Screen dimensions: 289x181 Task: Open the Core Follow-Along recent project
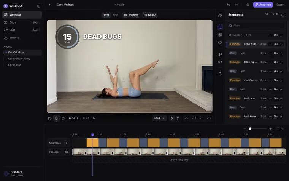19,59
